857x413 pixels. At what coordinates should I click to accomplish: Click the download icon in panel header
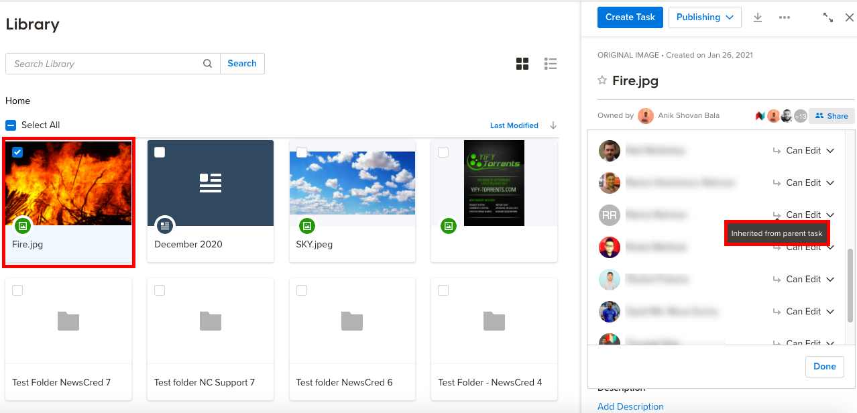pos(758,17)
